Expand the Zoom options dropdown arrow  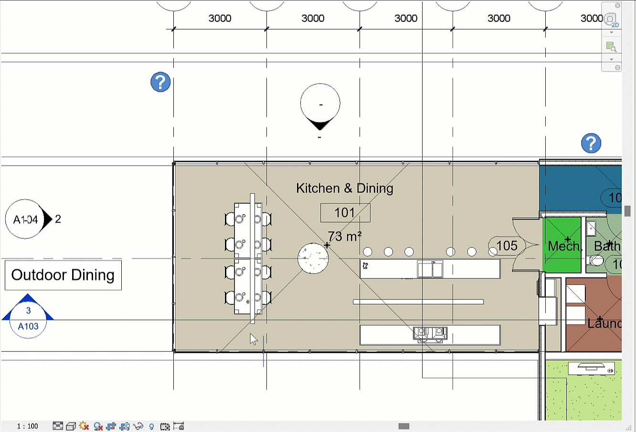[x=612, y=59]
